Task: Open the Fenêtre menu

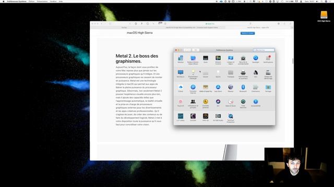Action: 53,1
